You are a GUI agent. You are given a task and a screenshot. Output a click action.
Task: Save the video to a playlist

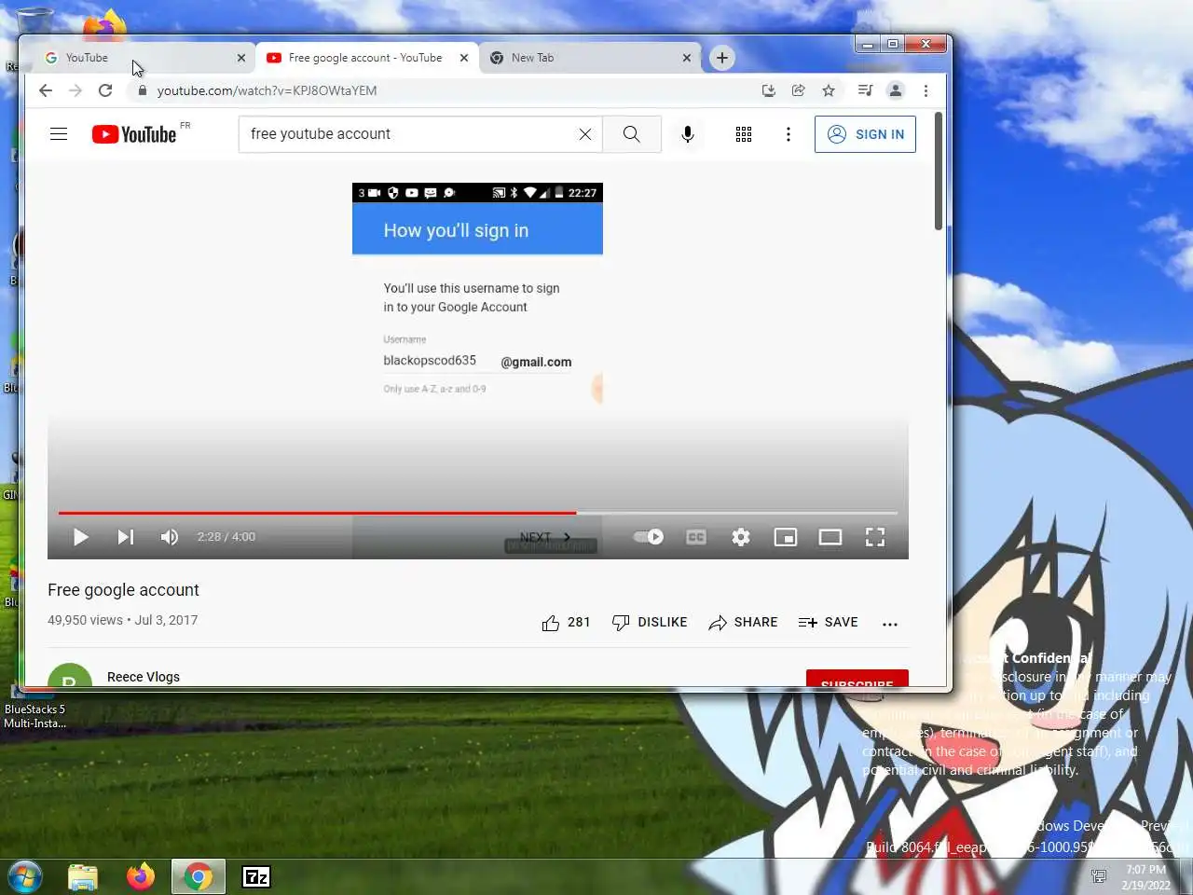click(x=829, y=623)
